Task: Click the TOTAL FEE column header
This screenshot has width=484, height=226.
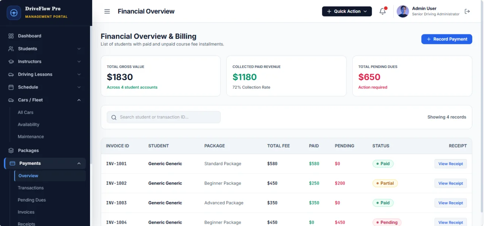Action: point(279,146)
